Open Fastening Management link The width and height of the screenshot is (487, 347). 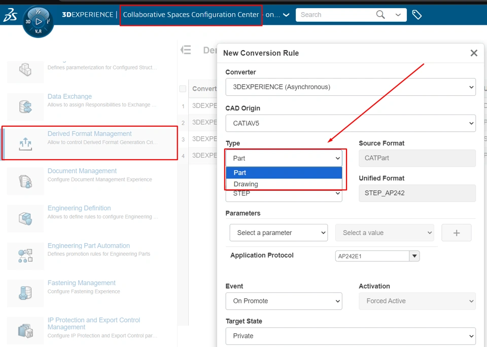[81, 283]
